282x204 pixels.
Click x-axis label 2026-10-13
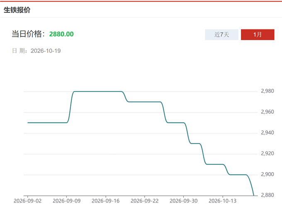[x=222, y=201]
